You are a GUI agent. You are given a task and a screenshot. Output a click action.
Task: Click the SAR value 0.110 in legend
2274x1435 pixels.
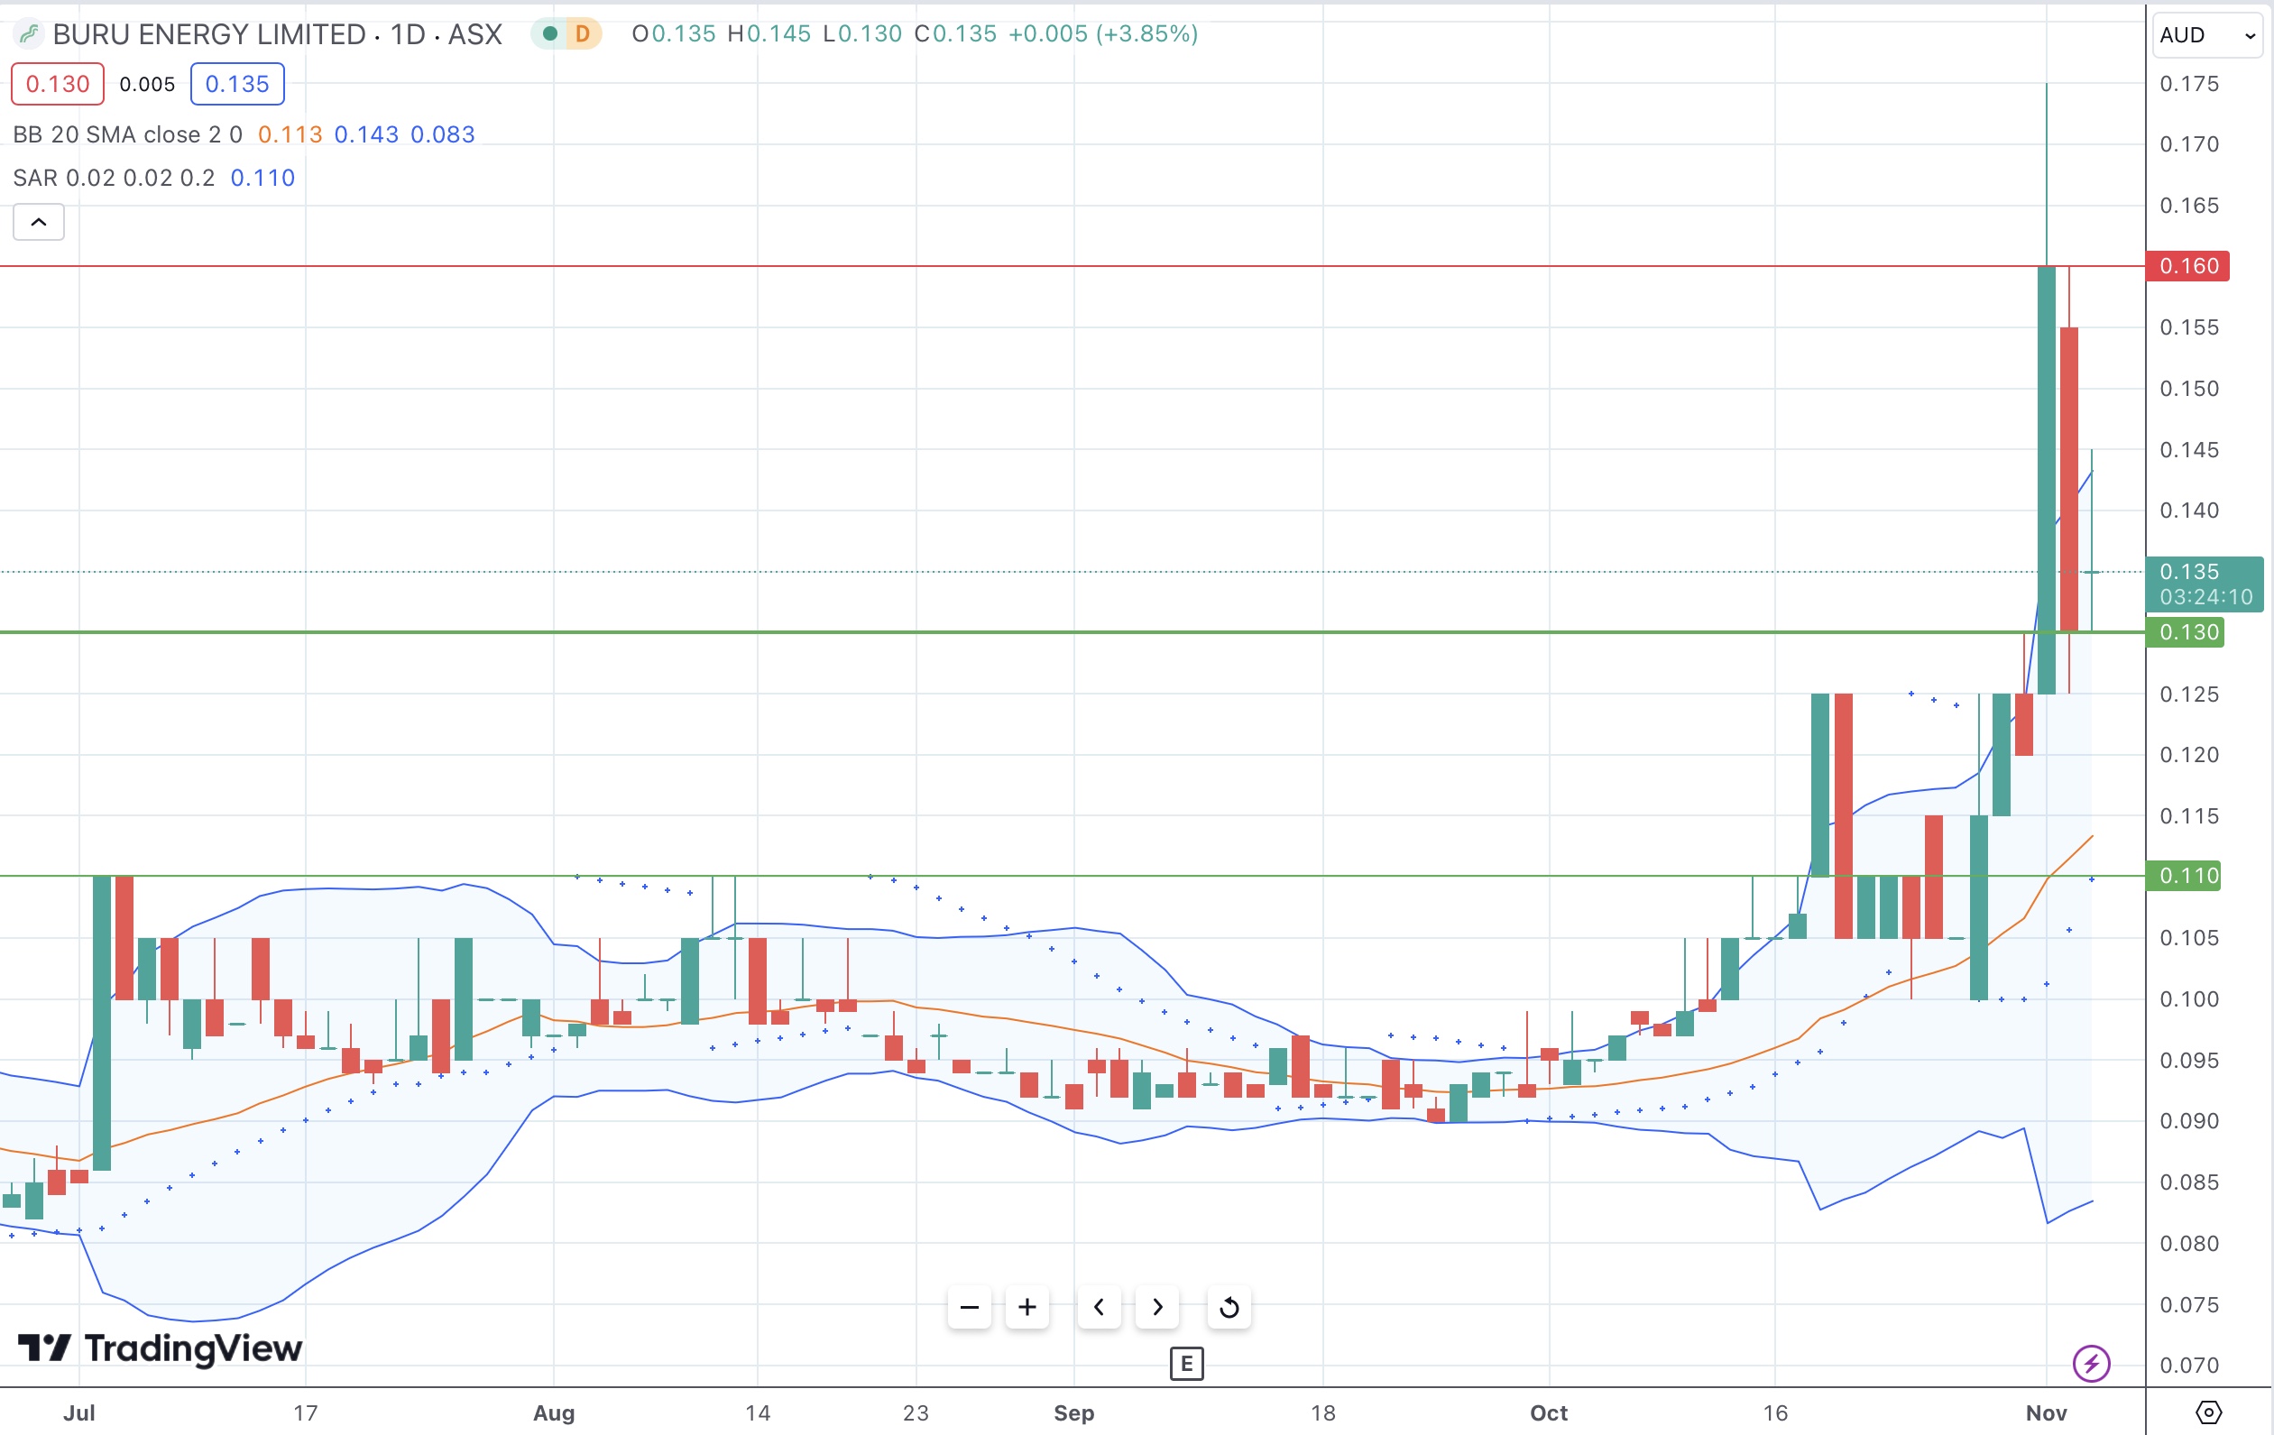coord(262,178)
